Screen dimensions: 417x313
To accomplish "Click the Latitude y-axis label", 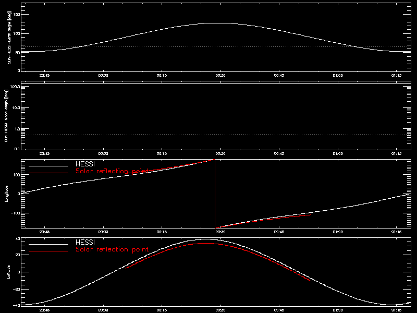I will pyautogui.click(x=9, y=272).
